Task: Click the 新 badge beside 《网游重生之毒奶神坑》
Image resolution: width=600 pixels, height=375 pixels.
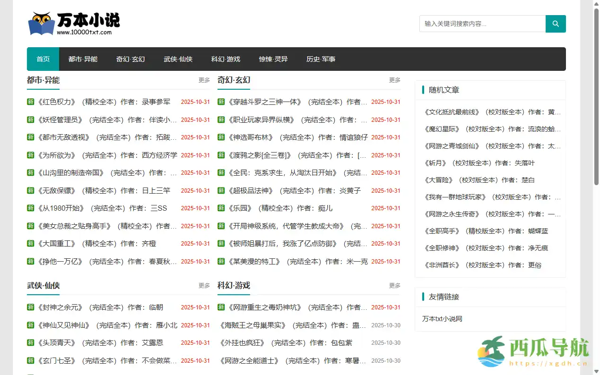Action: tap(220, 307)
